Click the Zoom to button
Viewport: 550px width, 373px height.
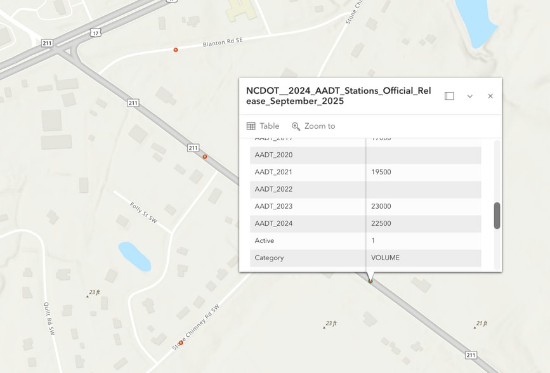tap(313, 126)
